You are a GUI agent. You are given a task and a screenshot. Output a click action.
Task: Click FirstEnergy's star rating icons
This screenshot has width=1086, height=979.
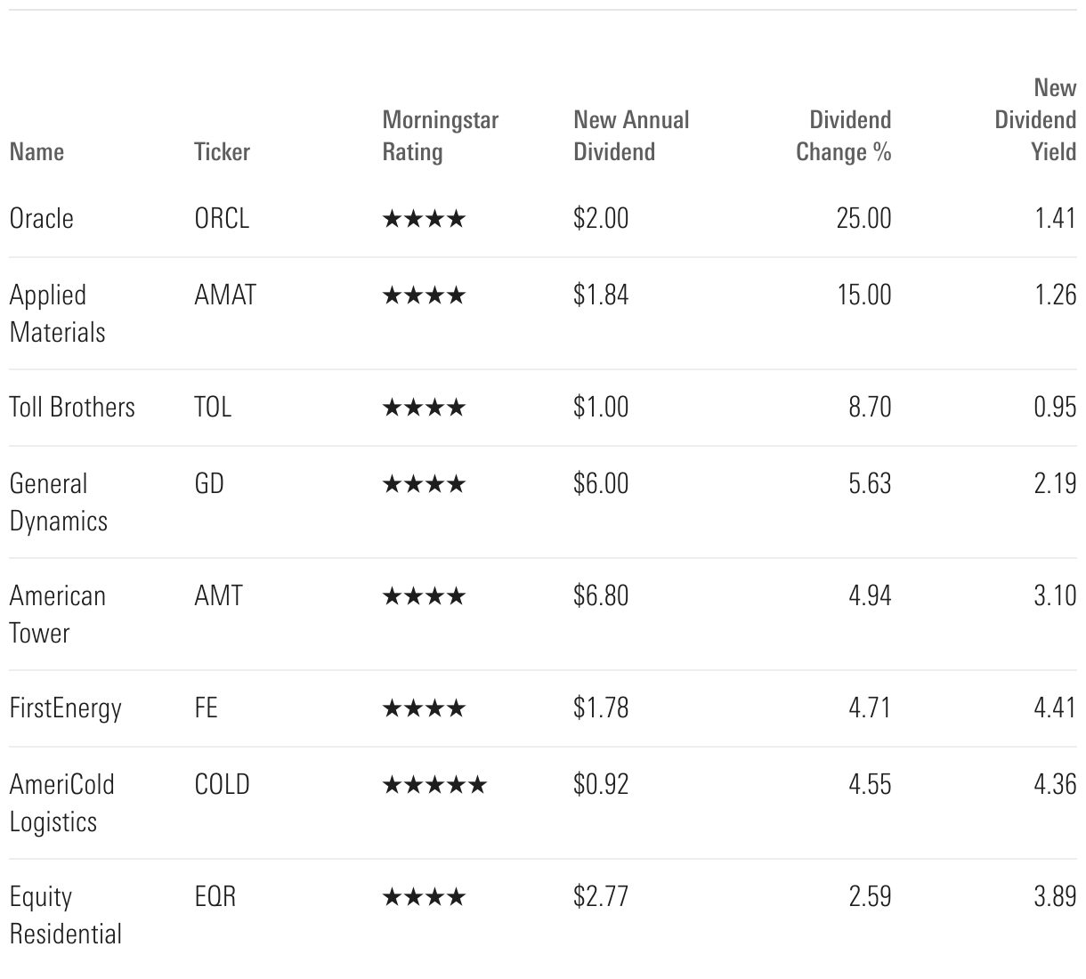(x=424, y=708)
